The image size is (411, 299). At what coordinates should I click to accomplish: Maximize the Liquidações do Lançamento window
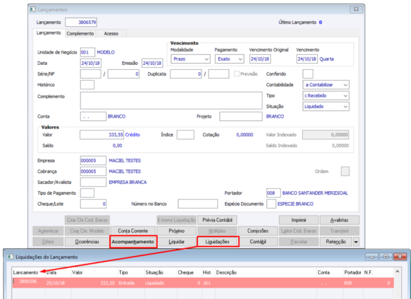[386, 256]
